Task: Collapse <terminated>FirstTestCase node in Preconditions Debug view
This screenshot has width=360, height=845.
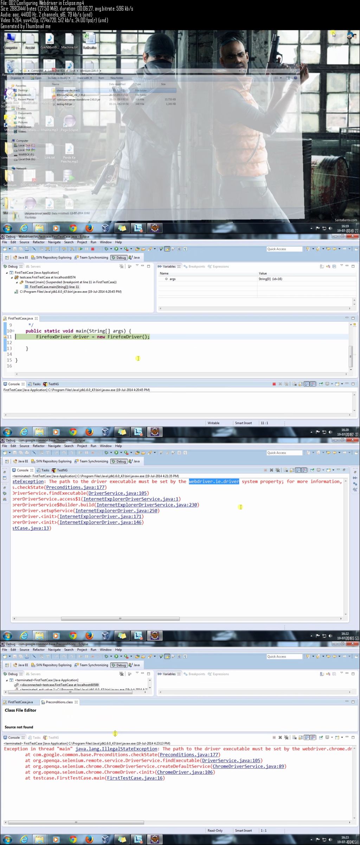Action: point(7,680)
